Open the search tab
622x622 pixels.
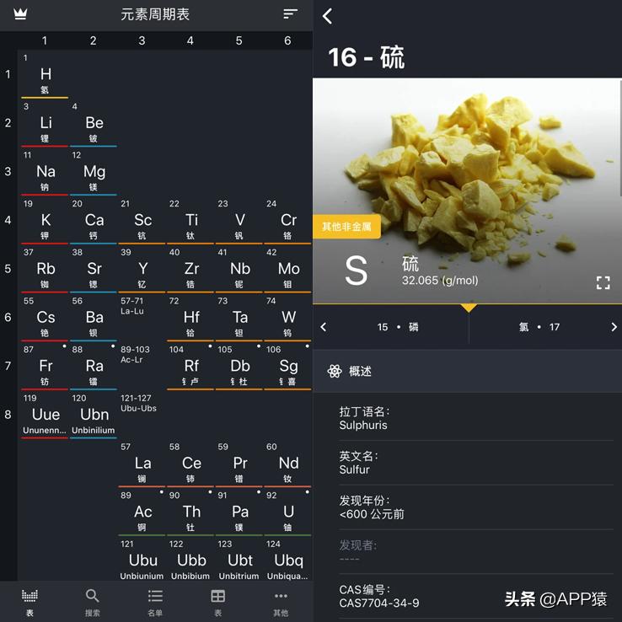92,602
